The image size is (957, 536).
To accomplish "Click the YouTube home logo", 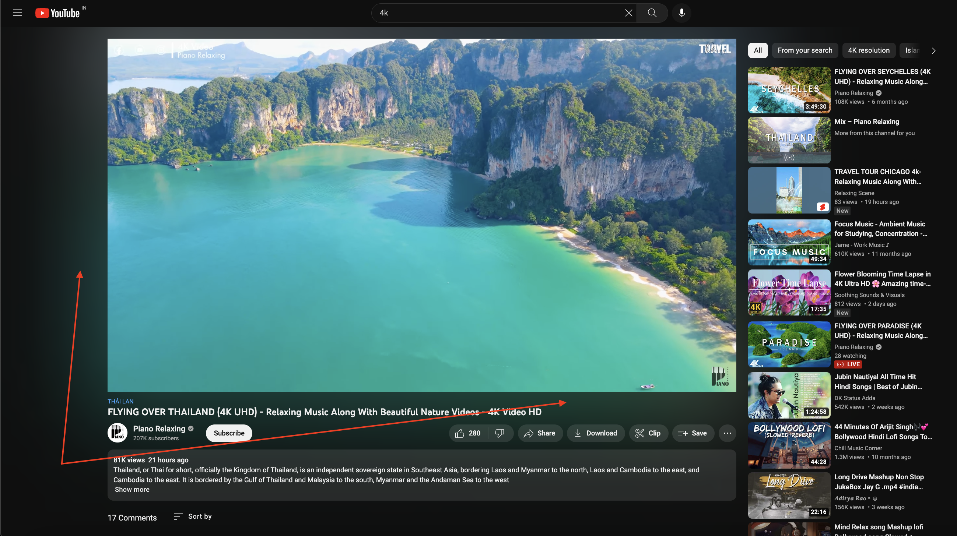I will (x=57, y=13).
